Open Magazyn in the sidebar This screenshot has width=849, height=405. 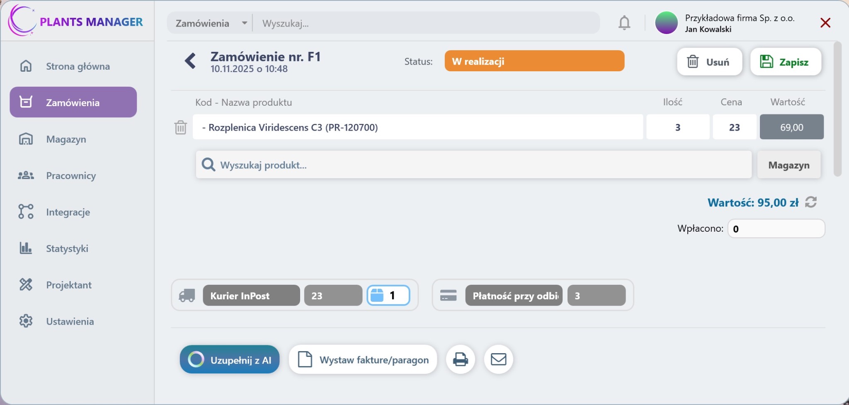pos(66,139)
